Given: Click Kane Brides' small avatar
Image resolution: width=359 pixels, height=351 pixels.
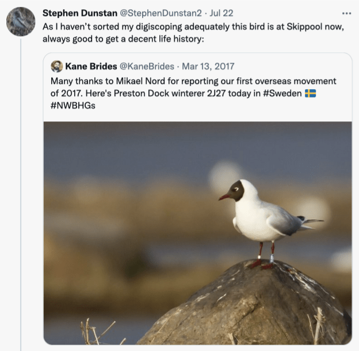Looking at the screenshot, I should coord(56,66).
